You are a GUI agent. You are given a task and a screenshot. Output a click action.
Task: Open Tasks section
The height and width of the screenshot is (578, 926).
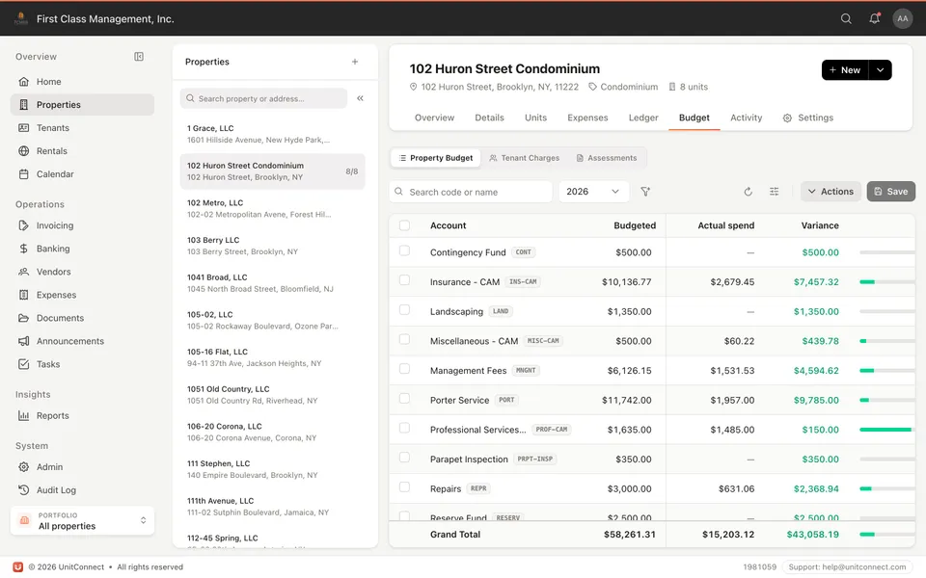[82, 364]
